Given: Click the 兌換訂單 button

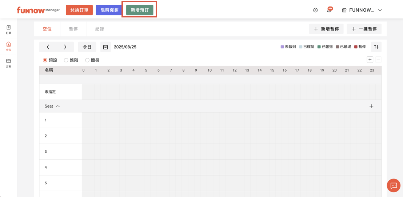Looking at the screenshot, I should click(79, 10).
